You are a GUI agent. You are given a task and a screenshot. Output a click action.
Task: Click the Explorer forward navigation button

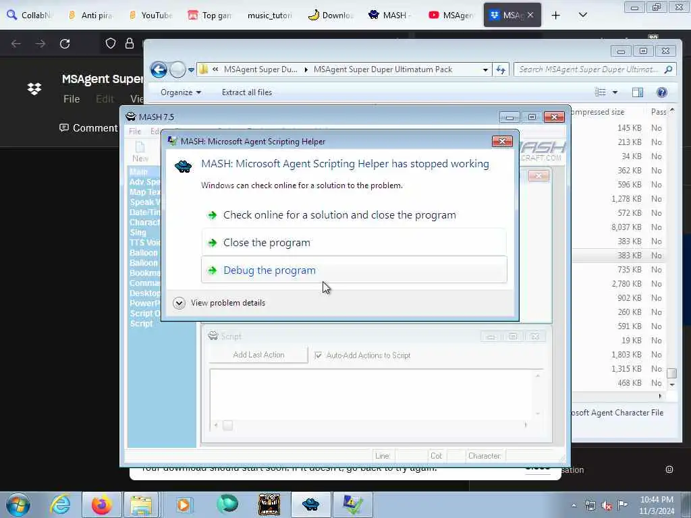tap(177, 69)
